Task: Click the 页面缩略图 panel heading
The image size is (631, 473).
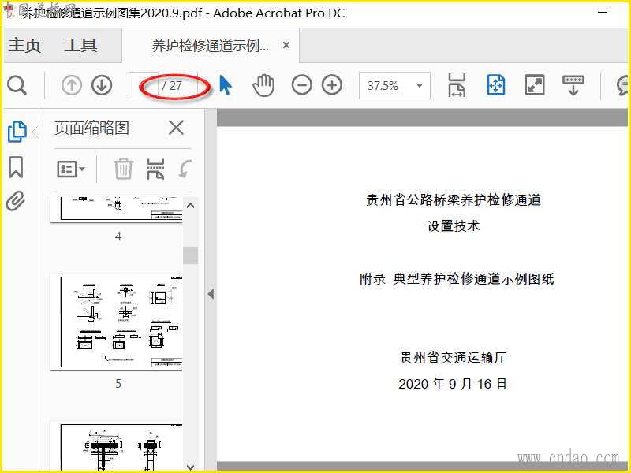Action: [91, 128]
